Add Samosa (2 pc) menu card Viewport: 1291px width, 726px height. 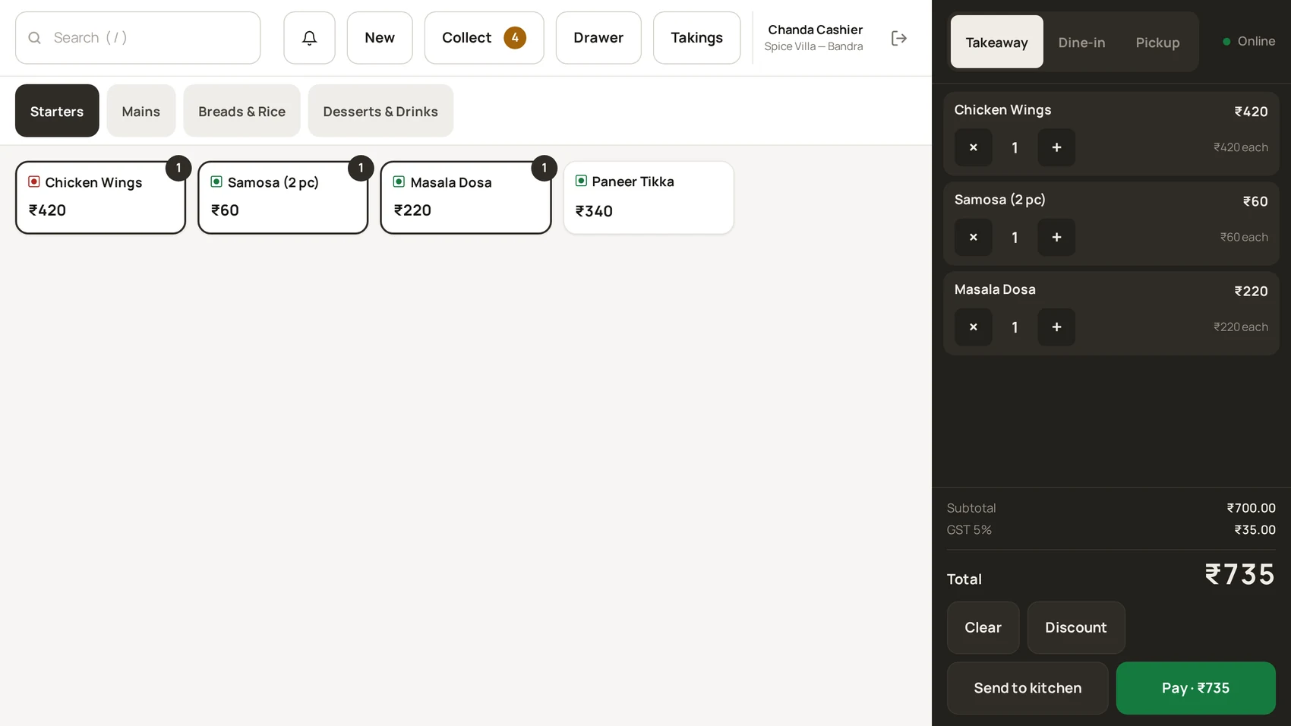(x=283, y=197)
